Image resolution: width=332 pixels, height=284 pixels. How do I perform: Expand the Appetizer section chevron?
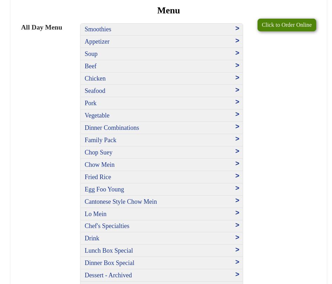[237, 41]
